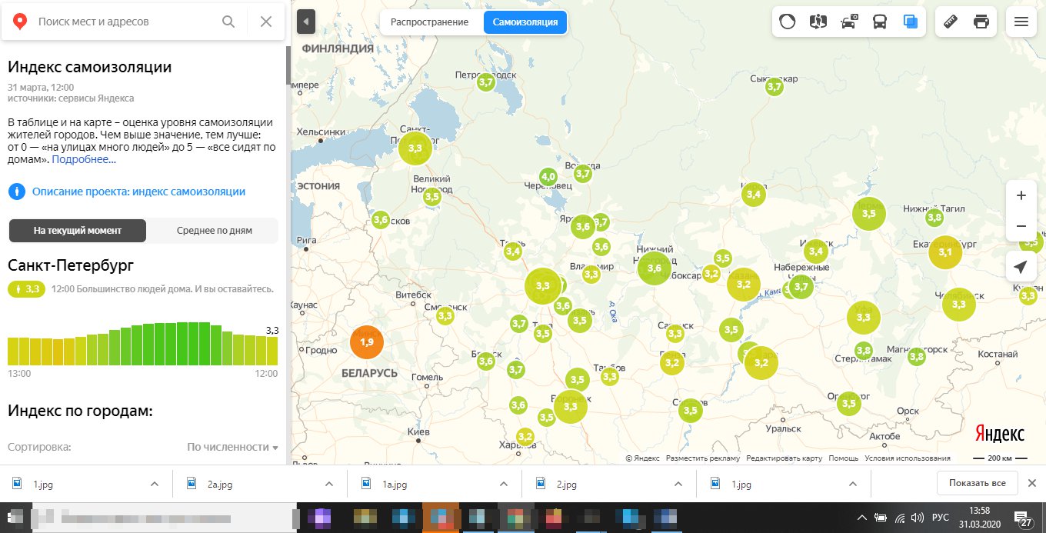1046x533 pixels.
Task: Select the large Moscow 3,3 marker
Action: tap(542, 286)
